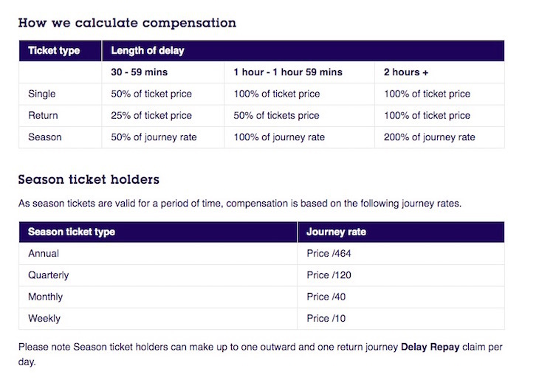539x380 pixels.
Task: Select the '2 hours +' column heading
Action: (405, 72)
